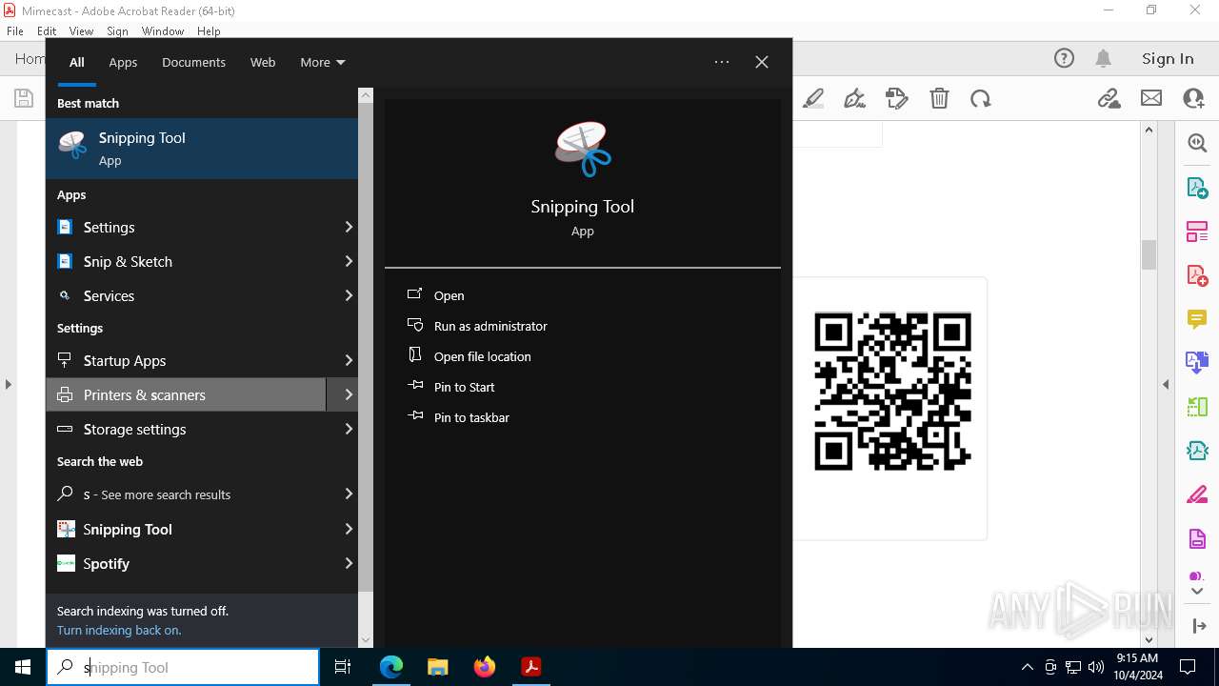Click the Settings app icon in results

click(x=65, y=227)
